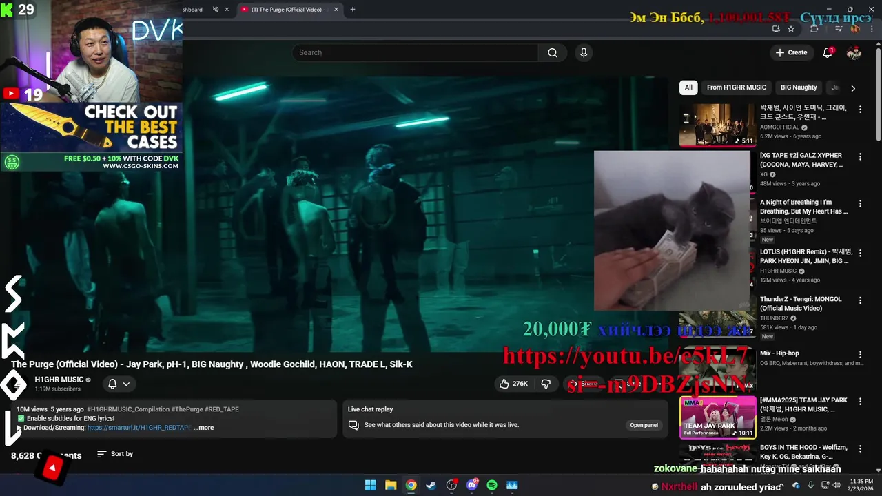Open options for AOMGOFFICIAL video

(x=860, y=109)
